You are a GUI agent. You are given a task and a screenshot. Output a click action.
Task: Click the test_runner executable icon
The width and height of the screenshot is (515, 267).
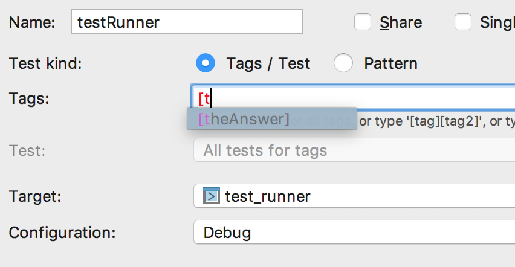point(211,196)
